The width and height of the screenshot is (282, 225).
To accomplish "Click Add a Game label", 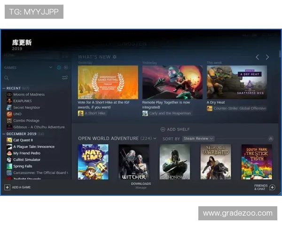I will pos(21,187).
